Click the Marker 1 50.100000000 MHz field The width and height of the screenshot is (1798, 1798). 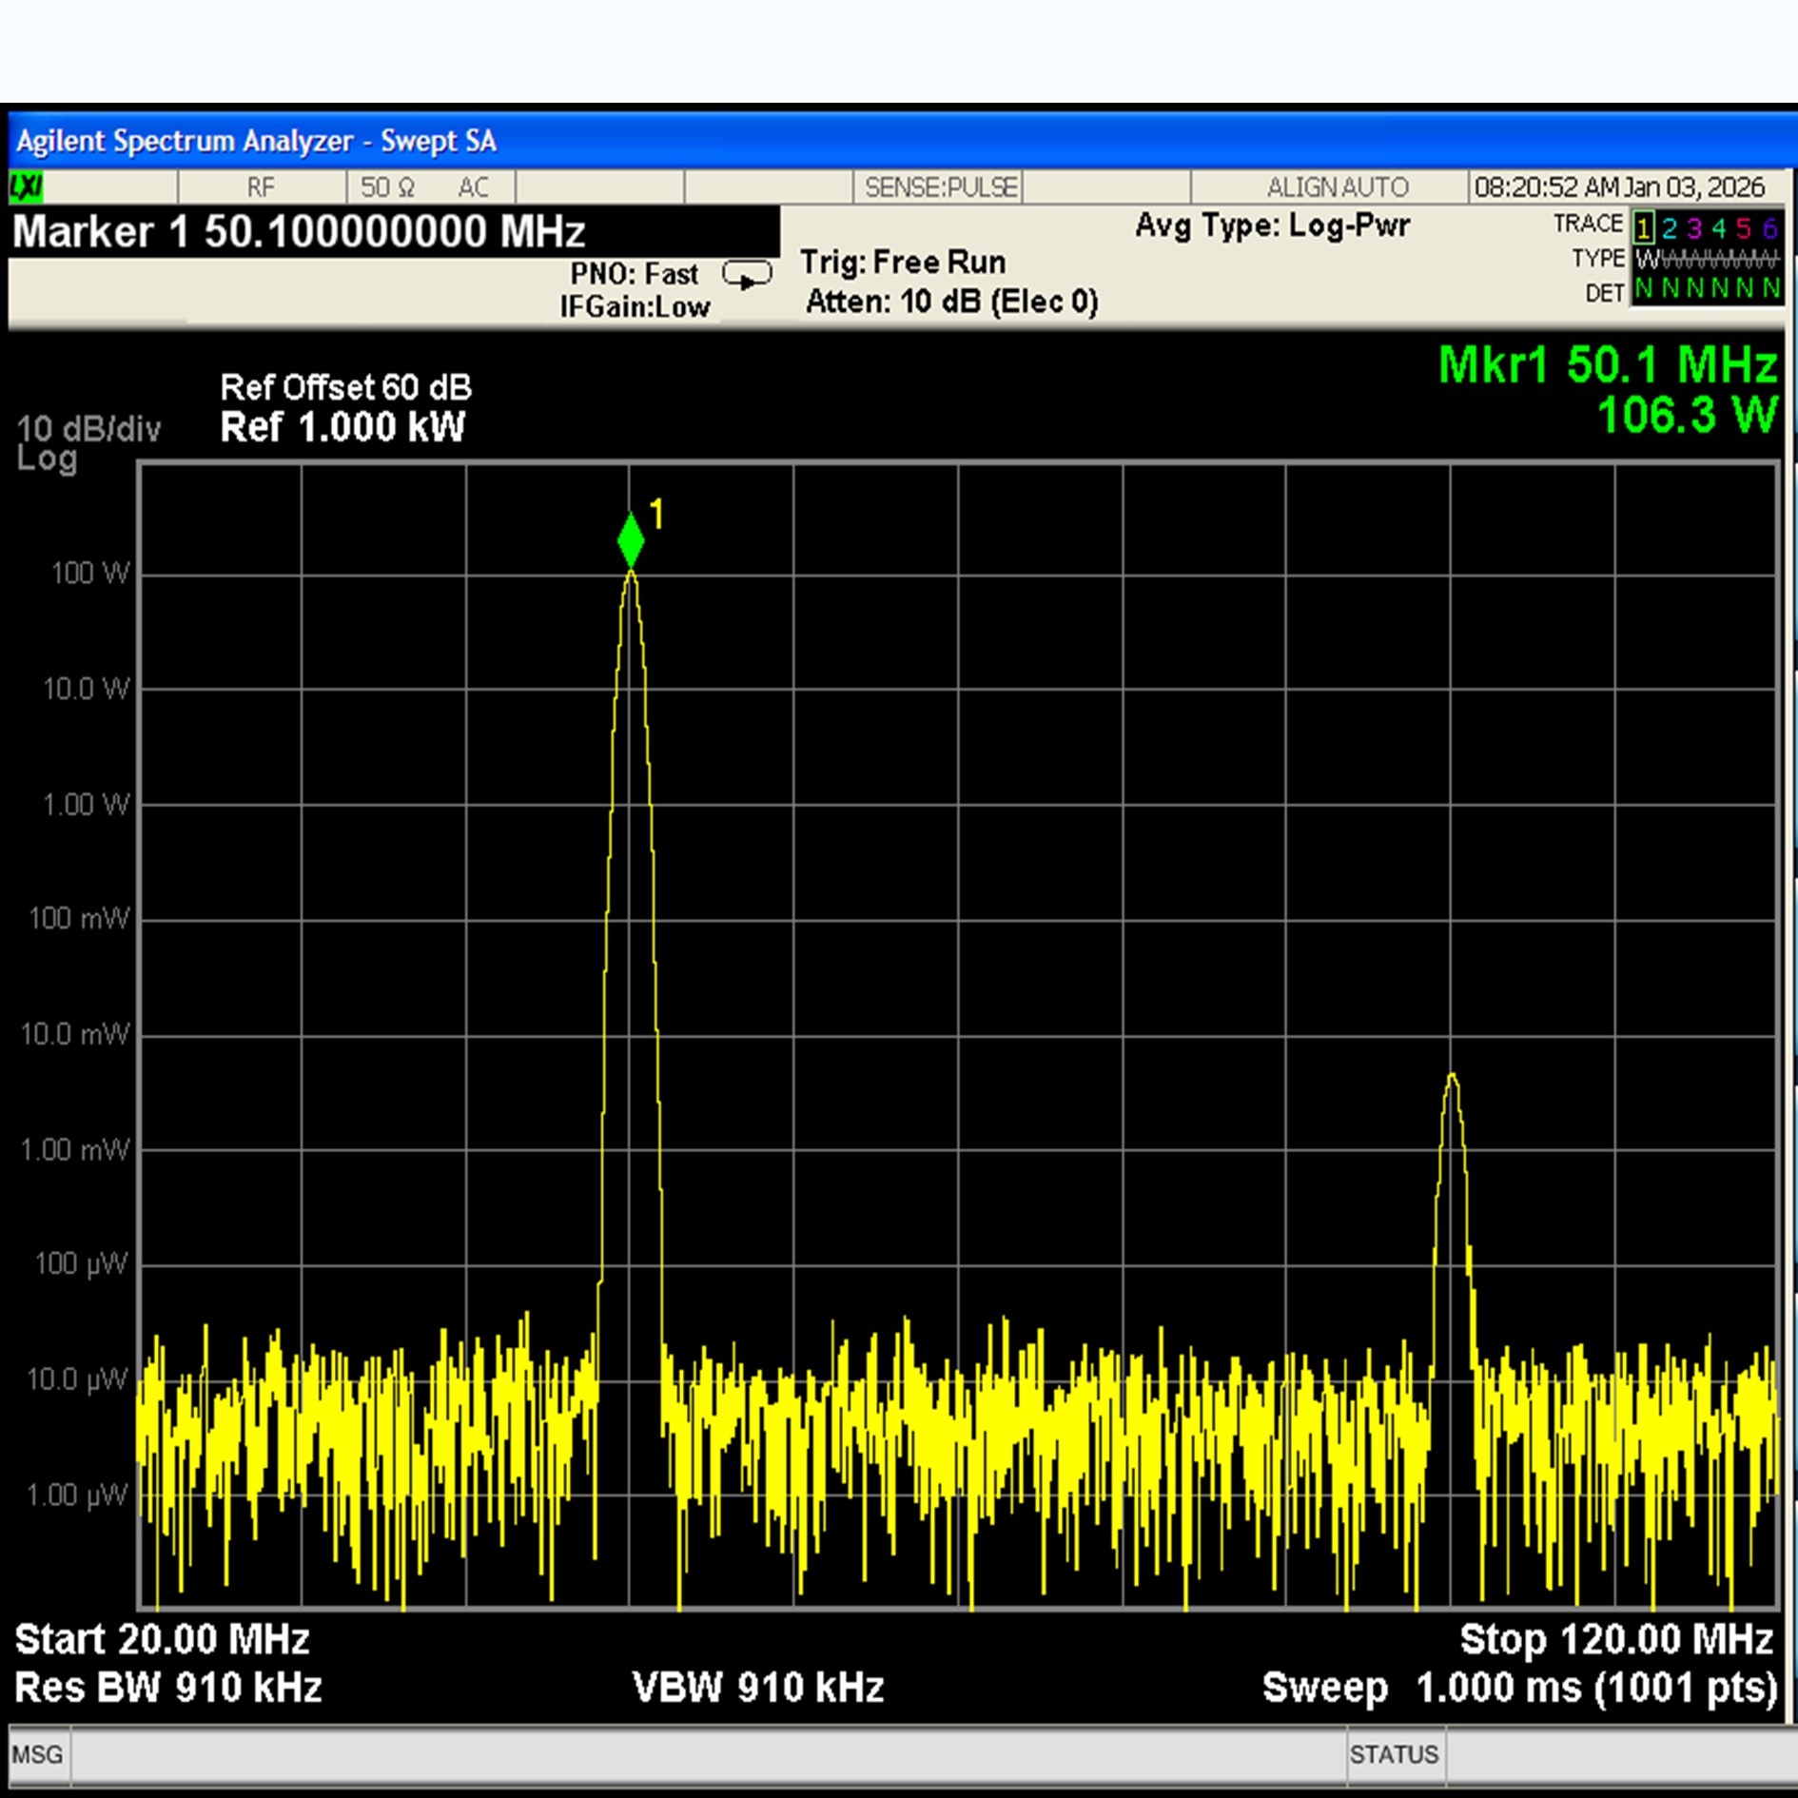pyautogui.click(x=394, y=232)
